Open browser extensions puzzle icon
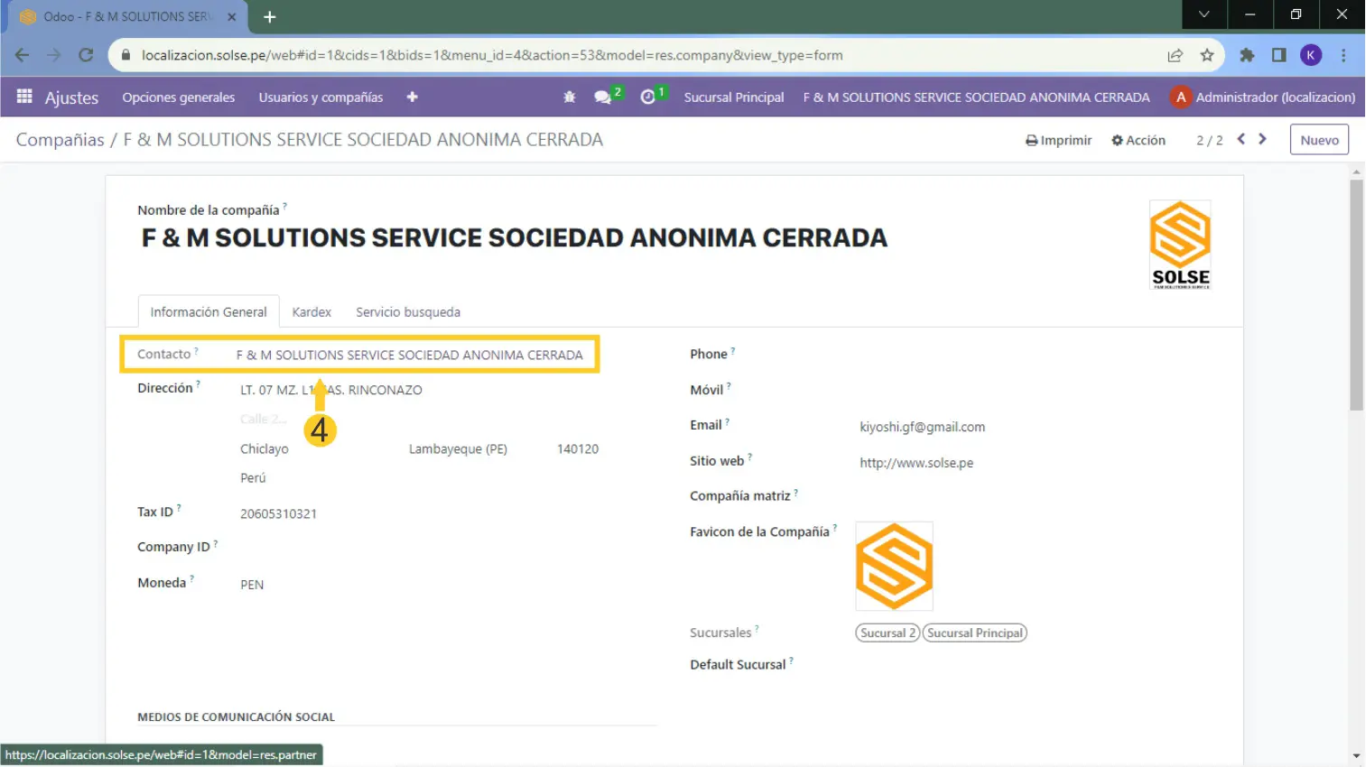1366x767 pixels. point(1247,55)
